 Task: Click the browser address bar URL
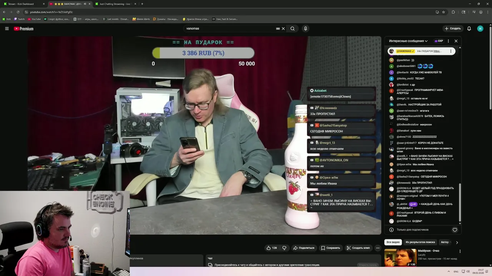coord(51,12)
